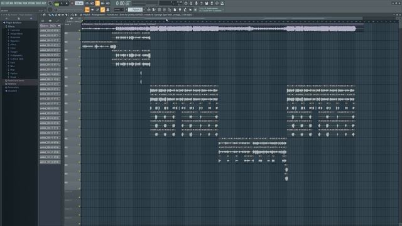Click the transport Play button

(62, 3)
